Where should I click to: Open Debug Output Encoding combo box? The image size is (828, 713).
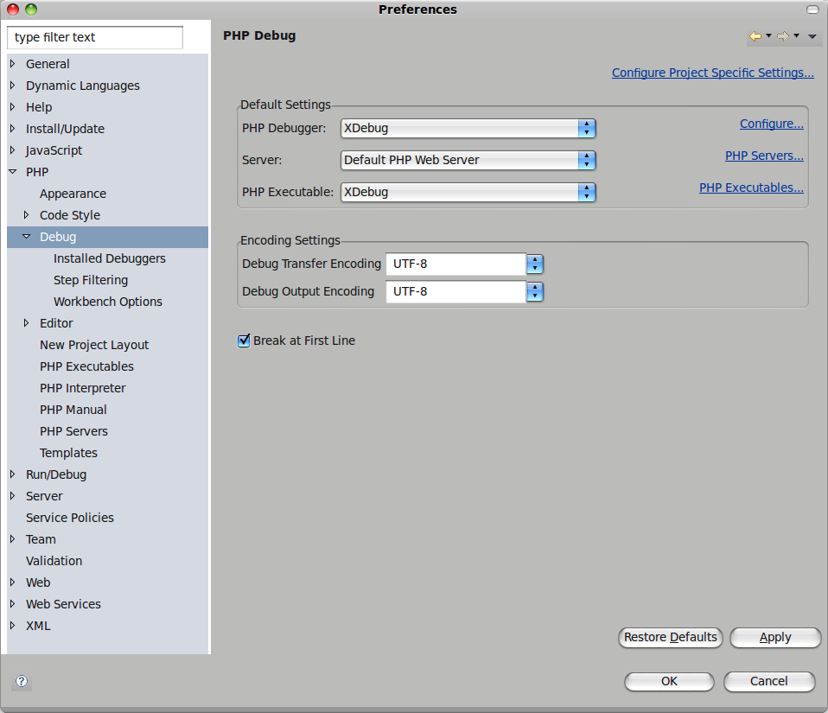click(x=534, y=291)
